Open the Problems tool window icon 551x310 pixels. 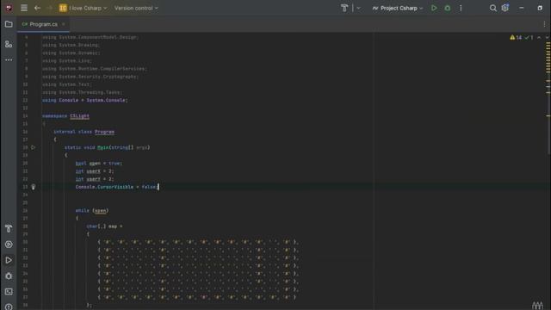coord(9,307)
